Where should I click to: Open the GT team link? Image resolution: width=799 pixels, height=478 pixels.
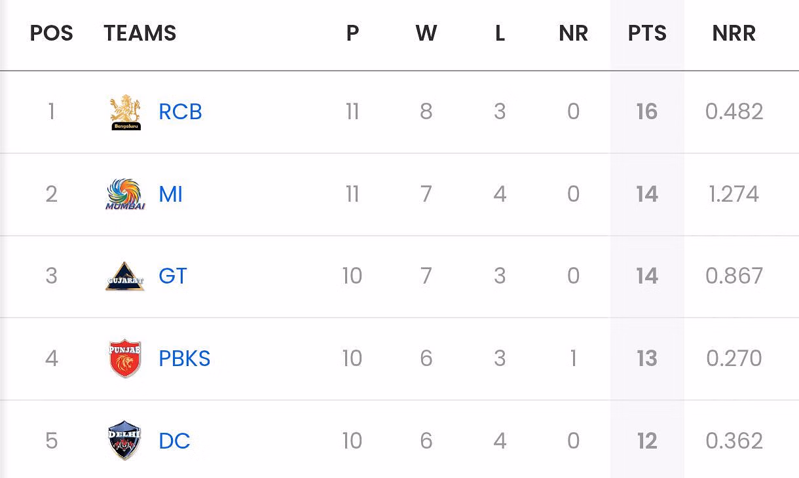tap(173, 276)
